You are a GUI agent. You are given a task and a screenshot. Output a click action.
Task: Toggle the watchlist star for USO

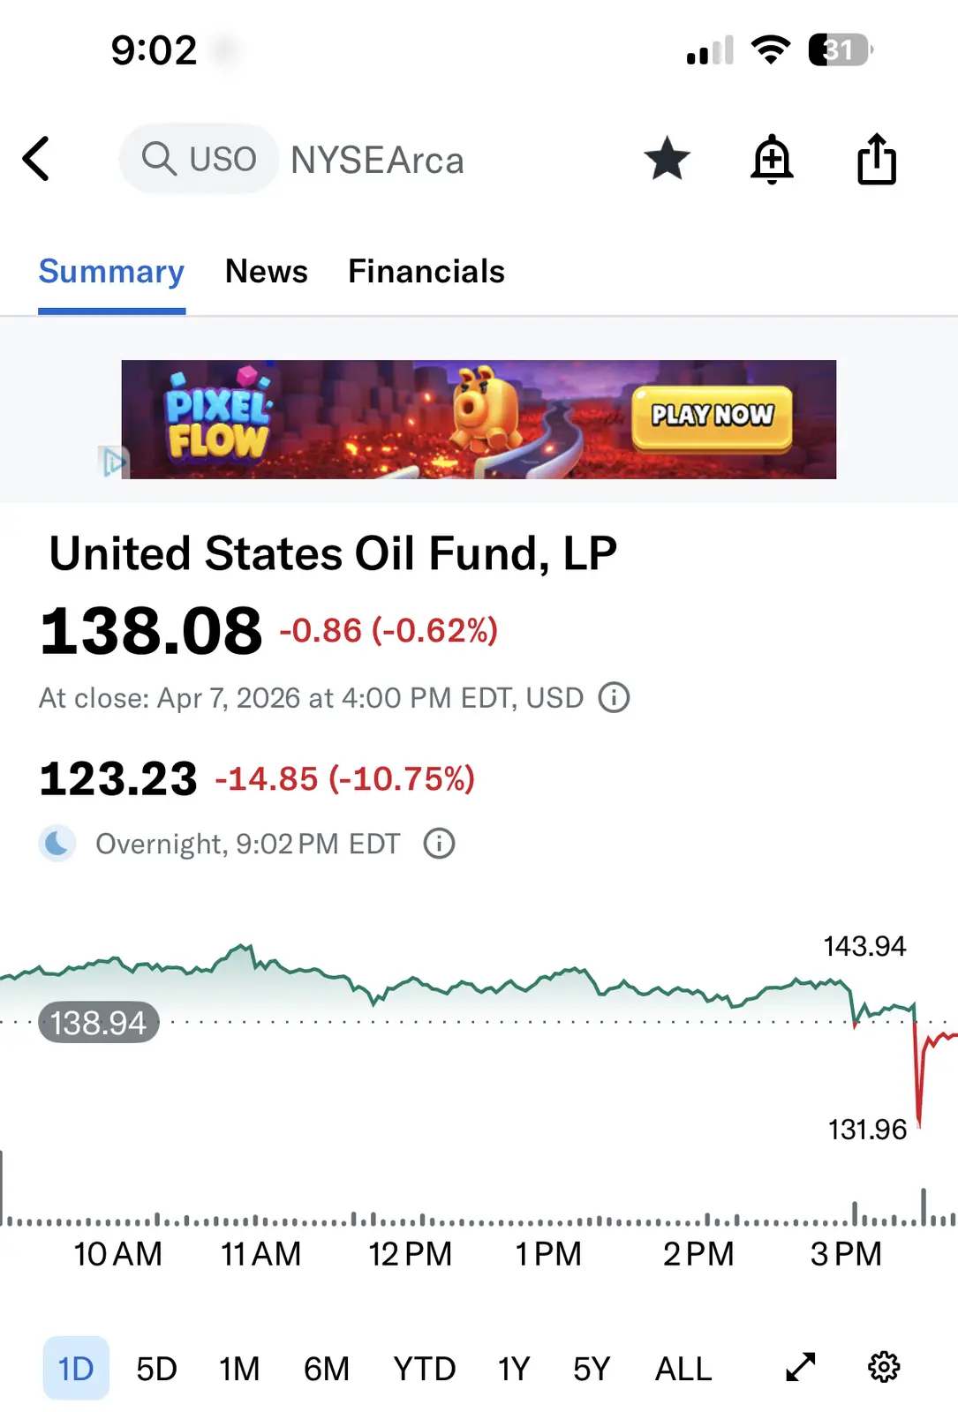click(667, 160)
